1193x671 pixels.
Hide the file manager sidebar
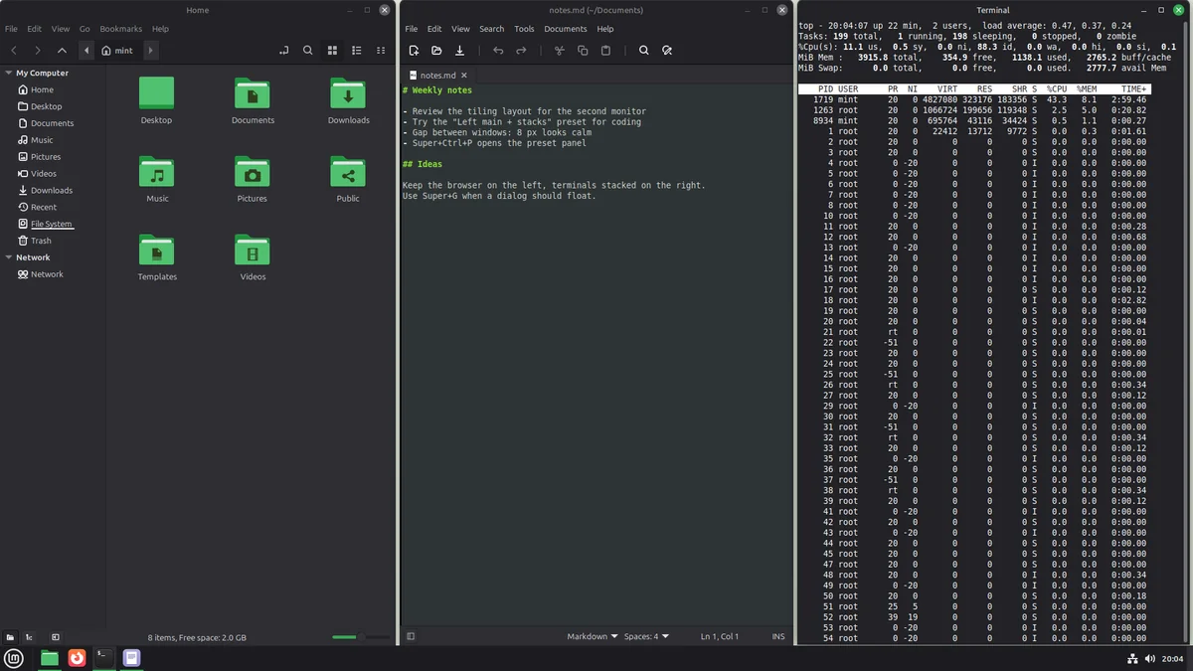tap(56, 637)
